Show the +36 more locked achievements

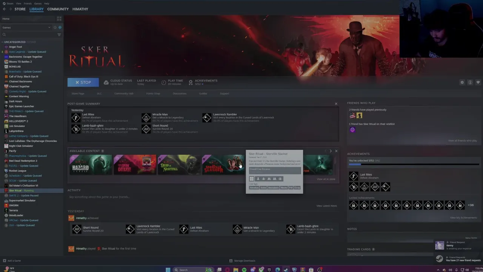point(471,205)
